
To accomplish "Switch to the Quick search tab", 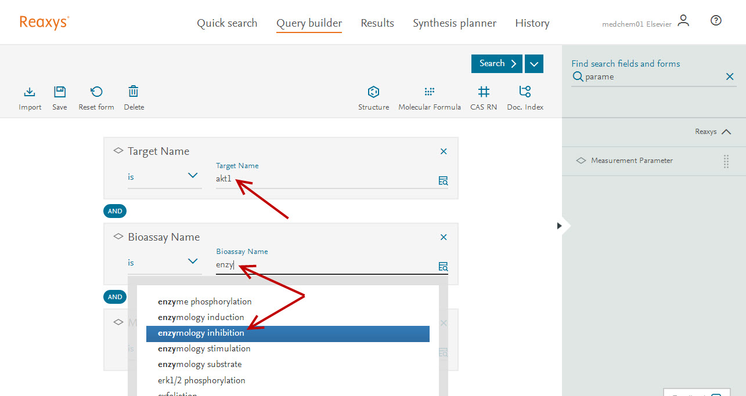I will (227, 23).
